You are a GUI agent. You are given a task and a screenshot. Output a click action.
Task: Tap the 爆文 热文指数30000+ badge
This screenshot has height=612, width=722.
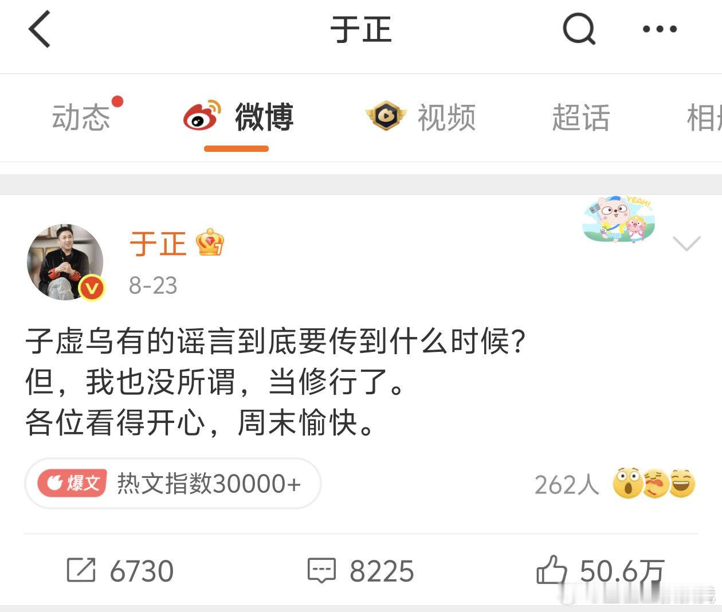coord(172,483)
